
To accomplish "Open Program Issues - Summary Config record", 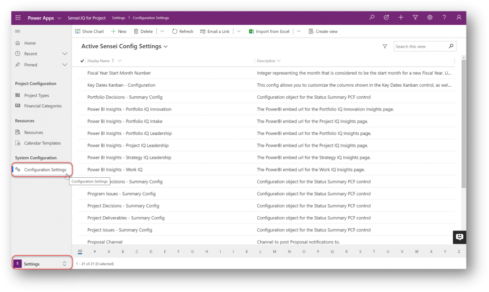I will [121, 194].
